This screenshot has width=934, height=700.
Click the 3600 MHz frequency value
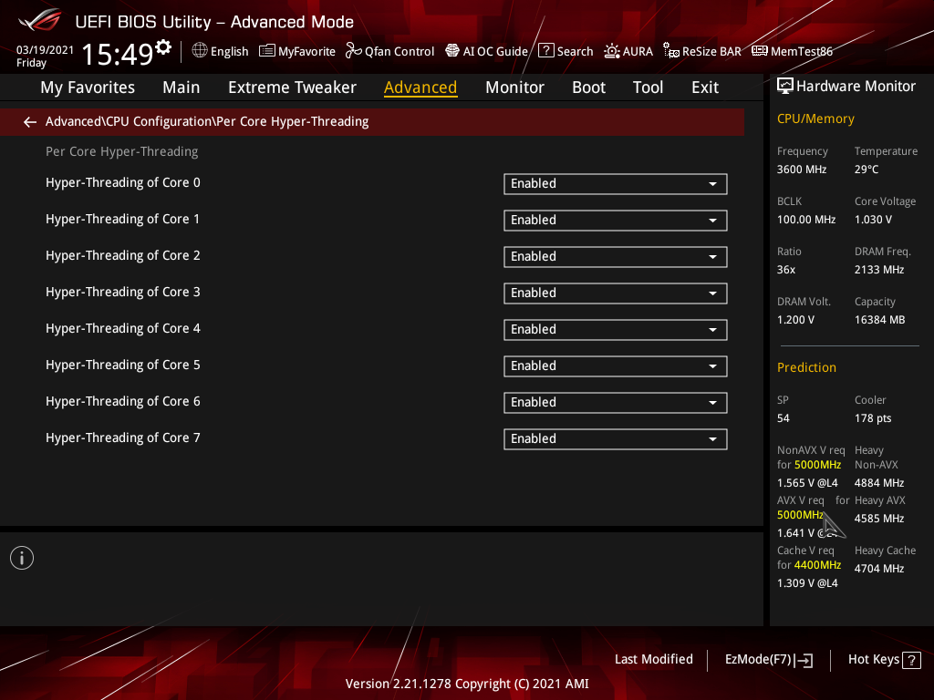801,170
